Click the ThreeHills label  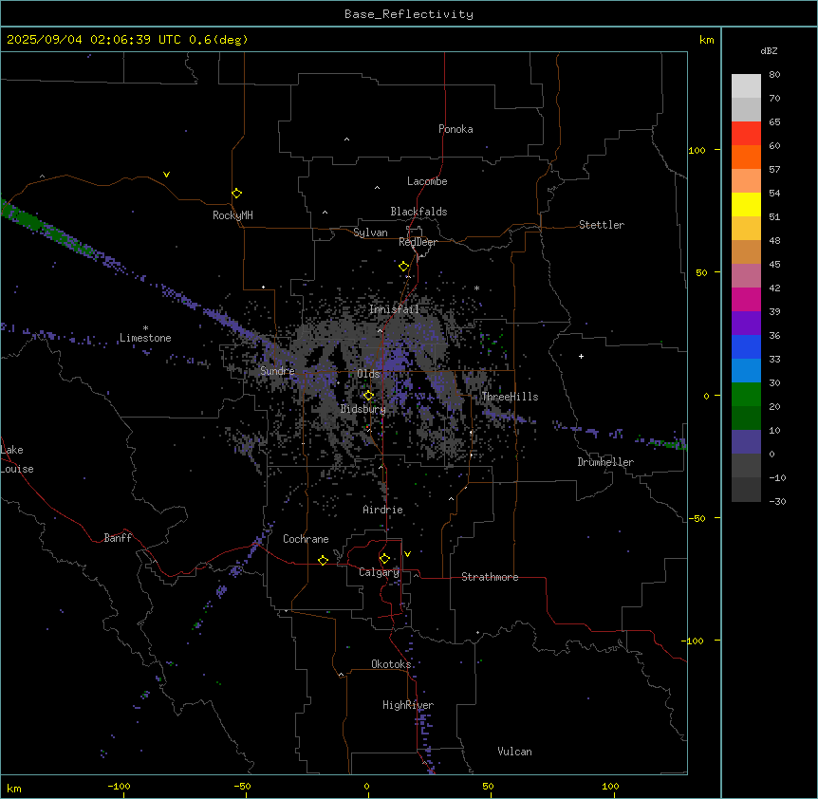click(x=510, y=397)
